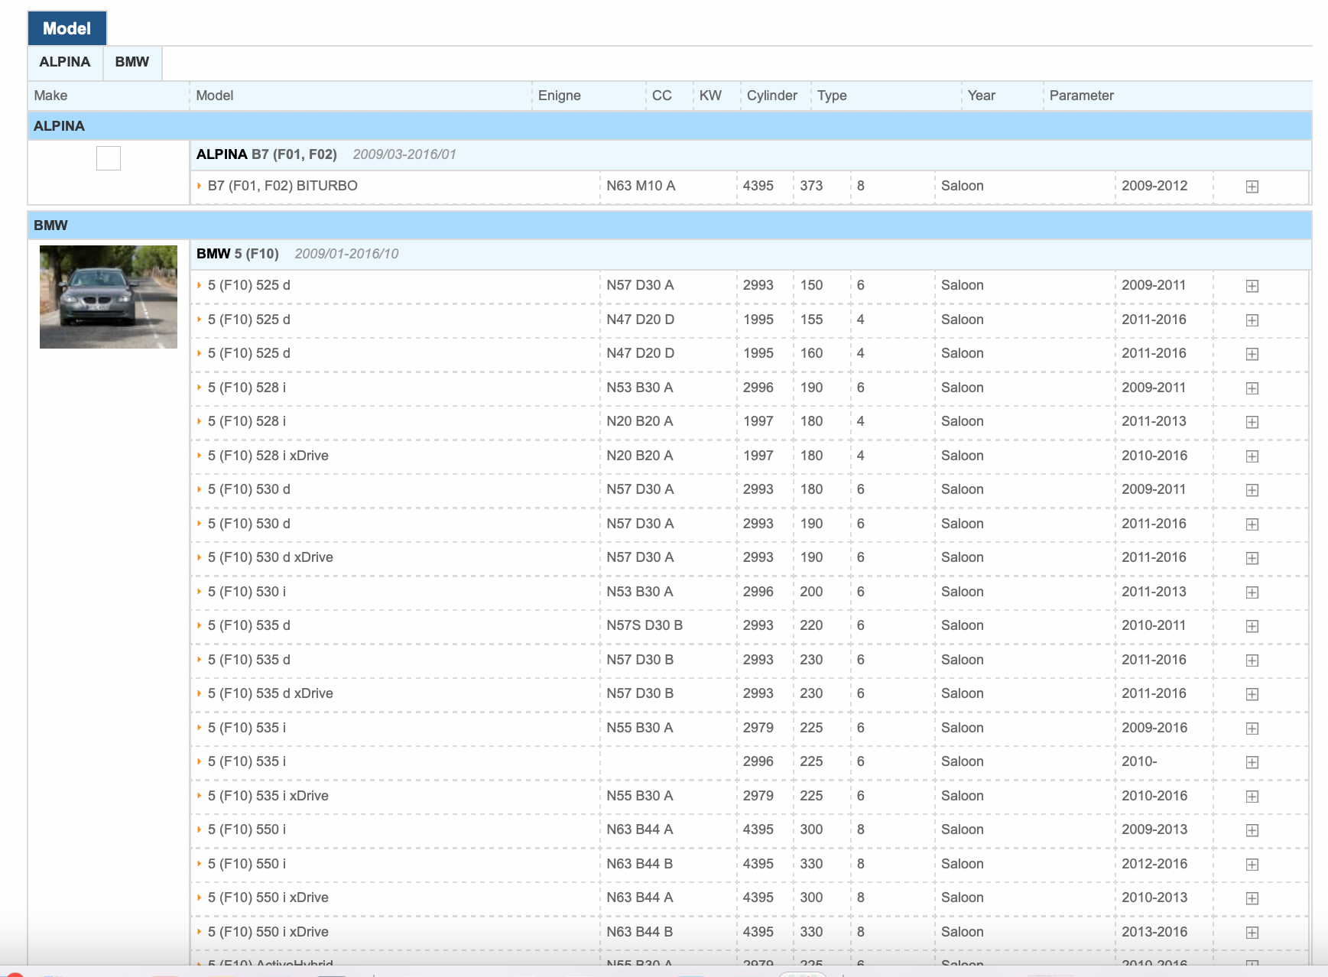Image resolution: width=1328 pixels, height=977 pixels.
Task: Open the BMW 5 (F10) series heading
Action: click(x=238, y=254)
